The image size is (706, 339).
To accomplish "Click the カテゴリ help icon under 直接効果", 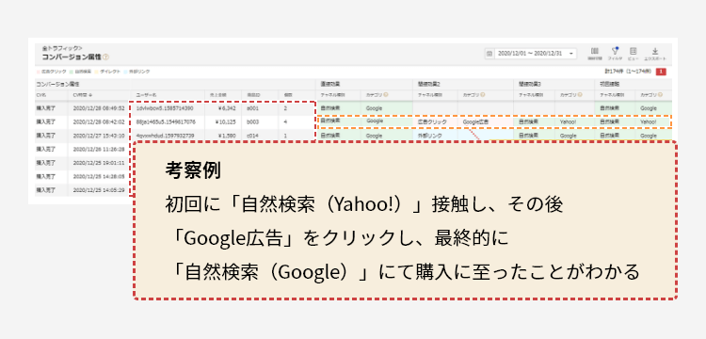I will (386, 95).
